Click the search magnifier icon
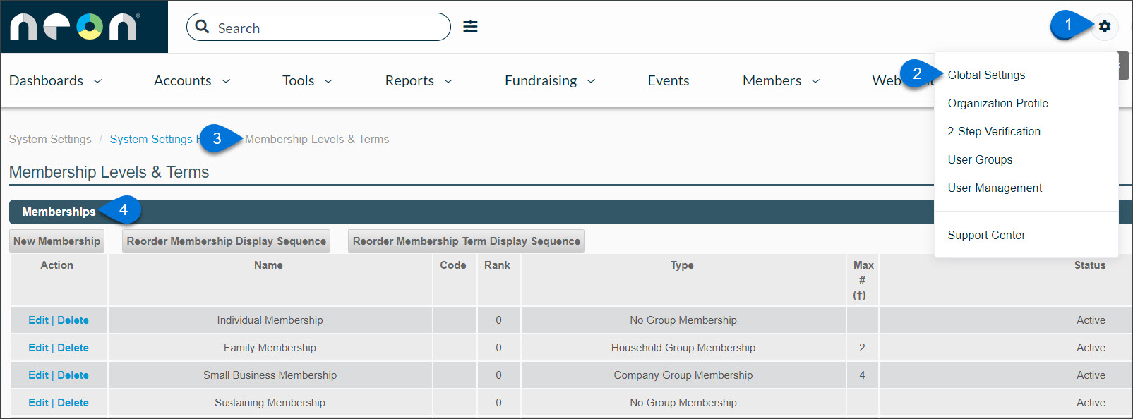This screenshot has width=1133, height=419. click(203, 27)
